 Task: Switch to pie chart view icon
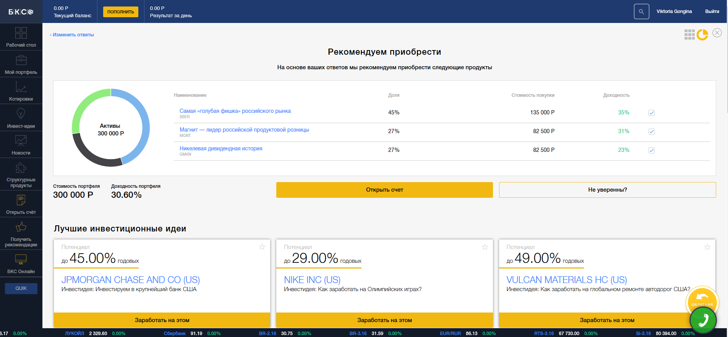[702, 34]
